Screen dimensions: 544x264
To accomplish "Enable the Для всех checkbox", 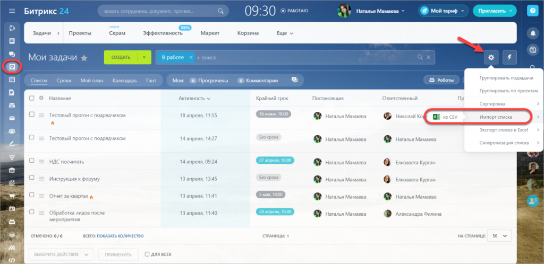I will (148, 254).
